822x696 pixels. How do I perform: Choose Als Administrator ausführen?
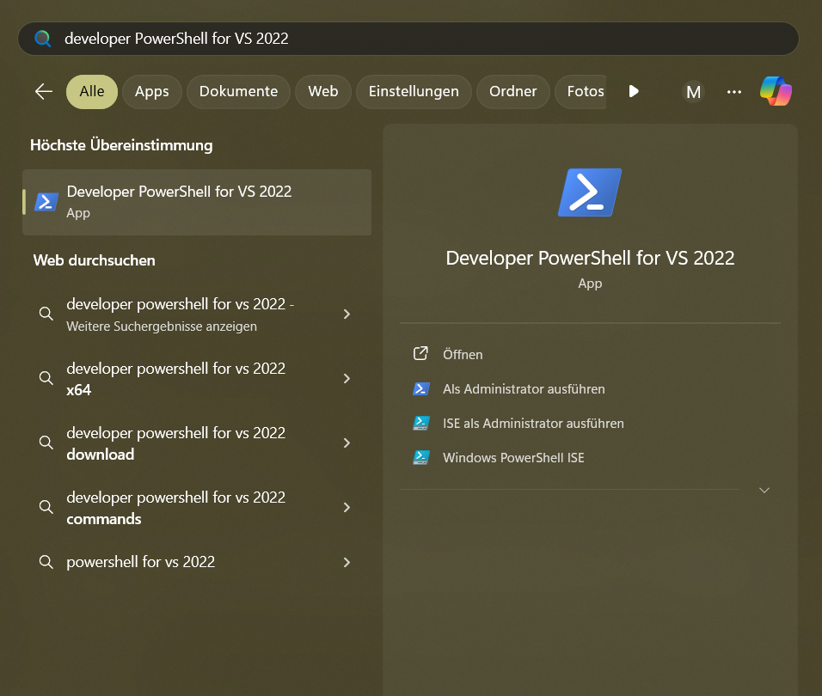tap(524, 389)
